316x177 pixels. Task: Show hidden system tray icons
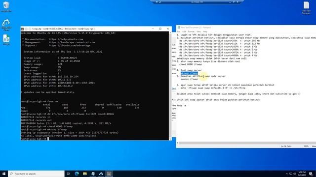pos(287,174)
